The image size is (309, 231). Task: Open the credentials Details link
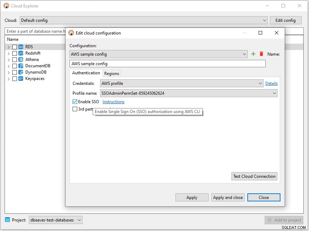(x=271, y=83)
